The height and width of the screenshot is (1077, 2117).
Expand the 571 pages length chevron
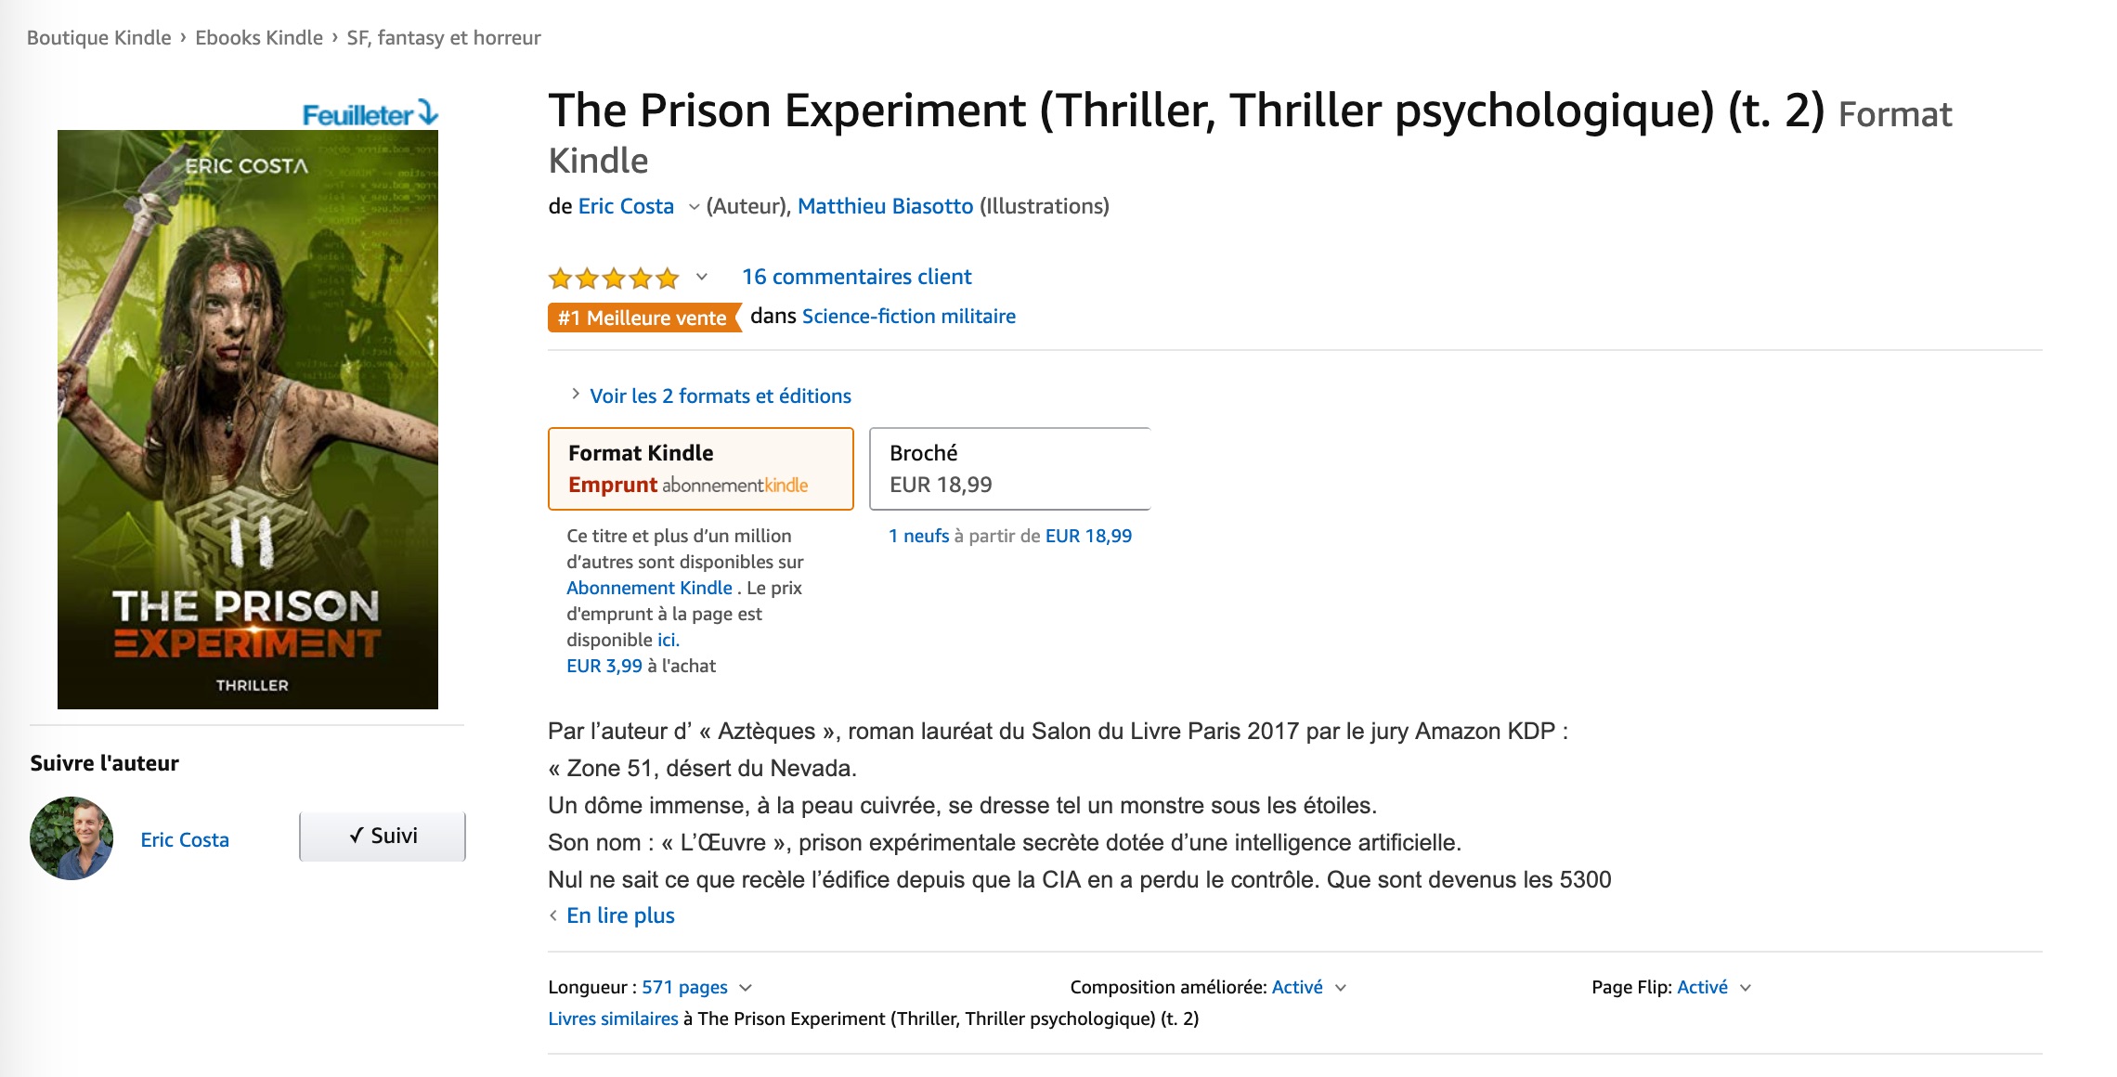pyautogui.click(x=746, y=988)
